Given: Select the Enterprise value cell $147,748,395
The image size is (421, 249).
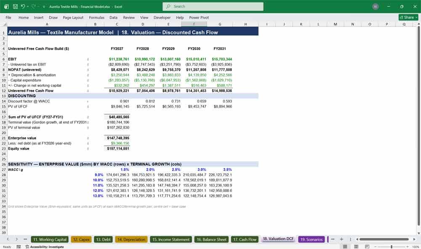Looking at the screenshot, I should (117, 138).
